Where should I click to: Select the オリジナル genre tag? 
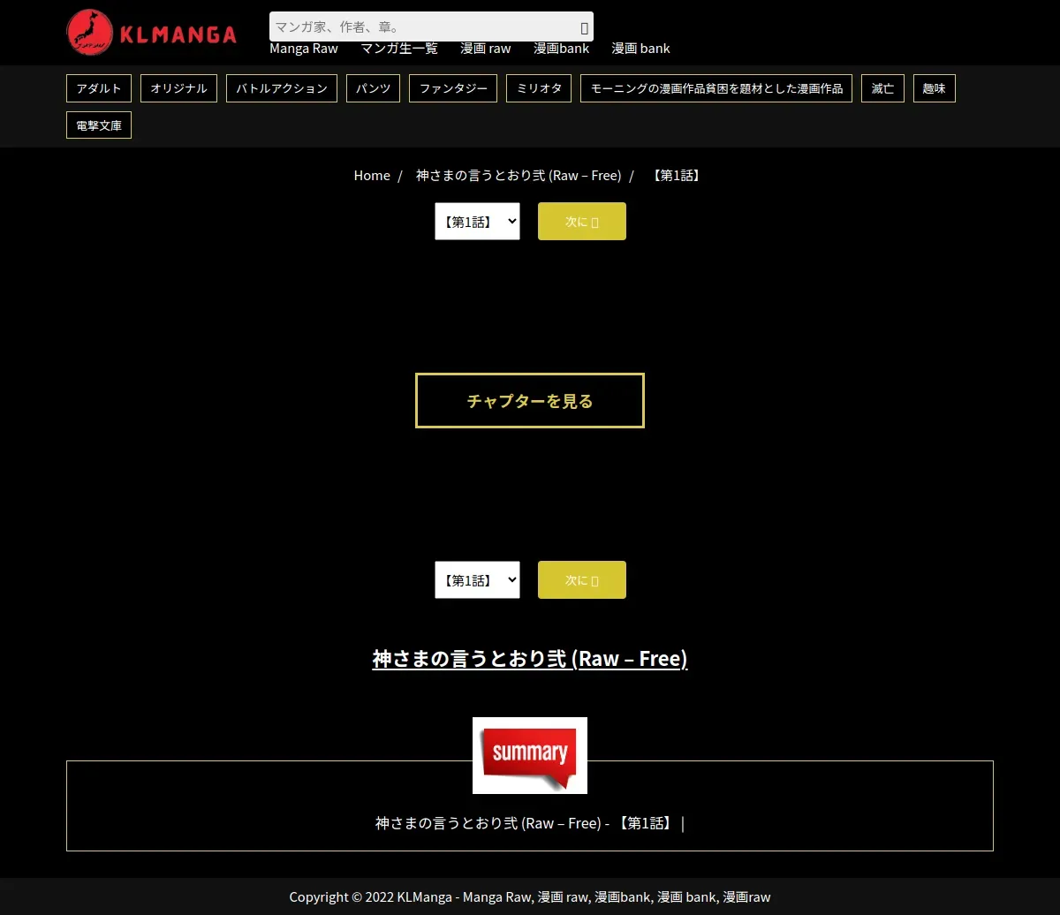178,88
